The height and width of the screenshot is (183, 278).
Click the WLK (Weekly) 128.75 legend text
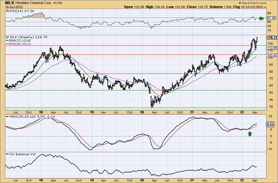click(28, 37)
